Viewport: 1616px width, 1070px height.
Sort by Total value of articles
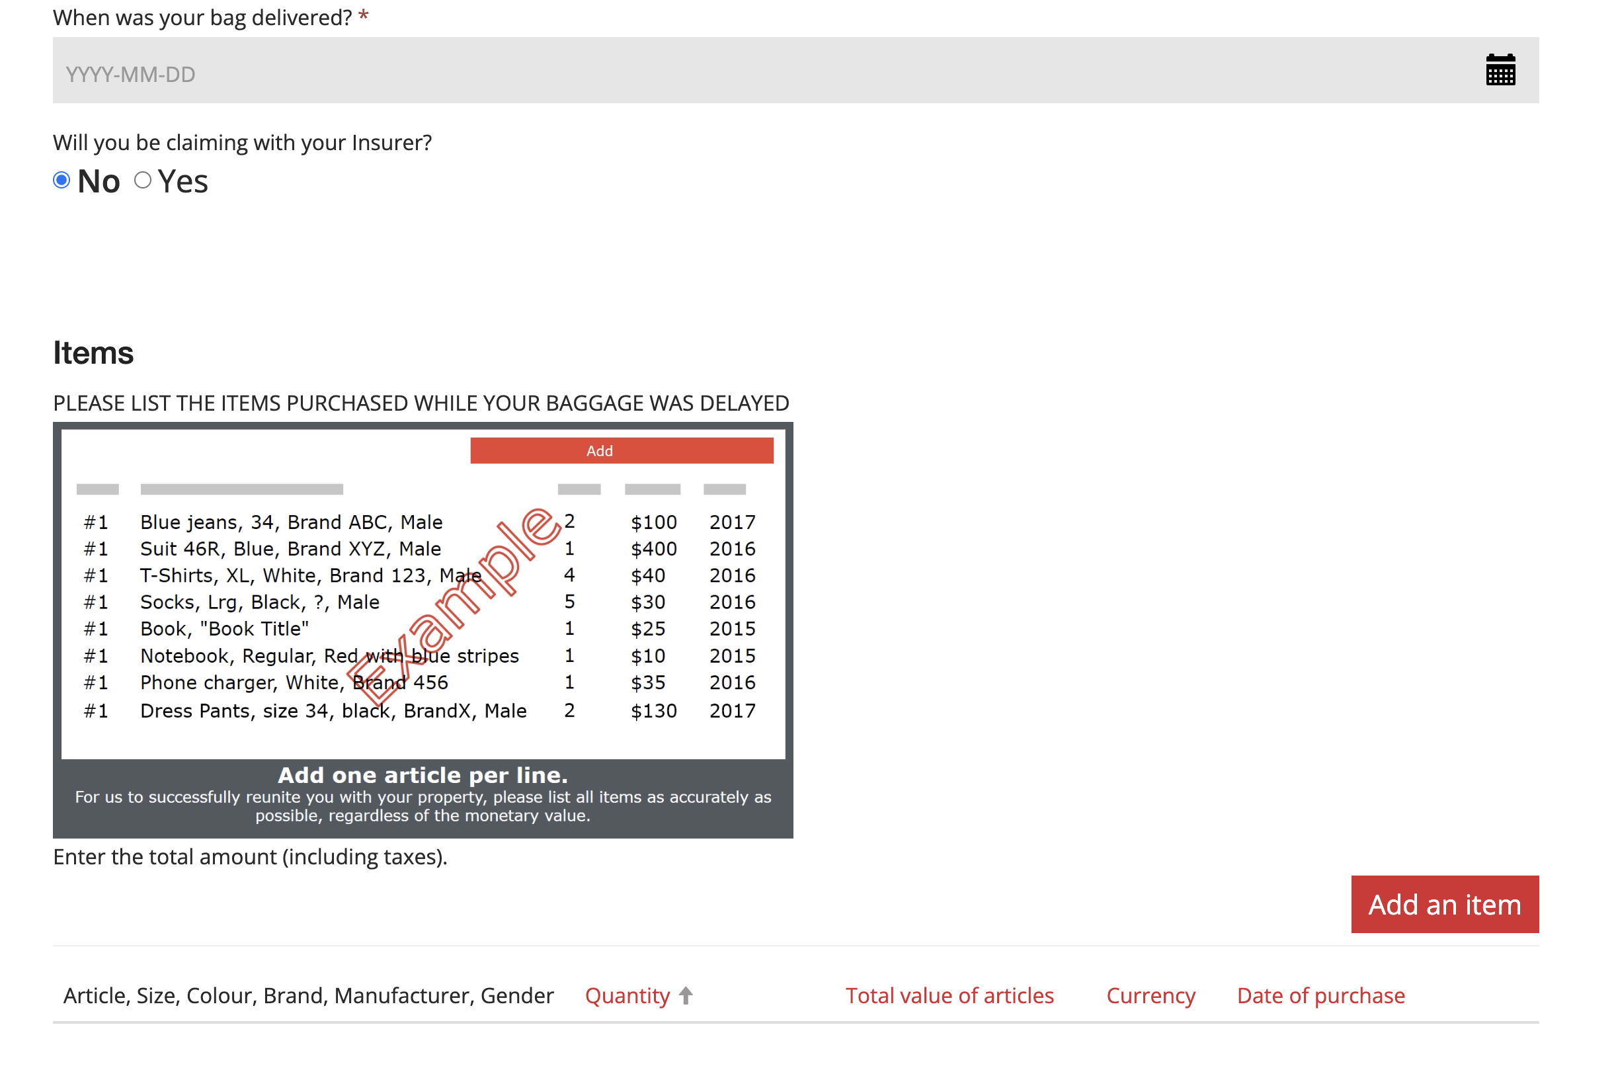tap(949, 996)
